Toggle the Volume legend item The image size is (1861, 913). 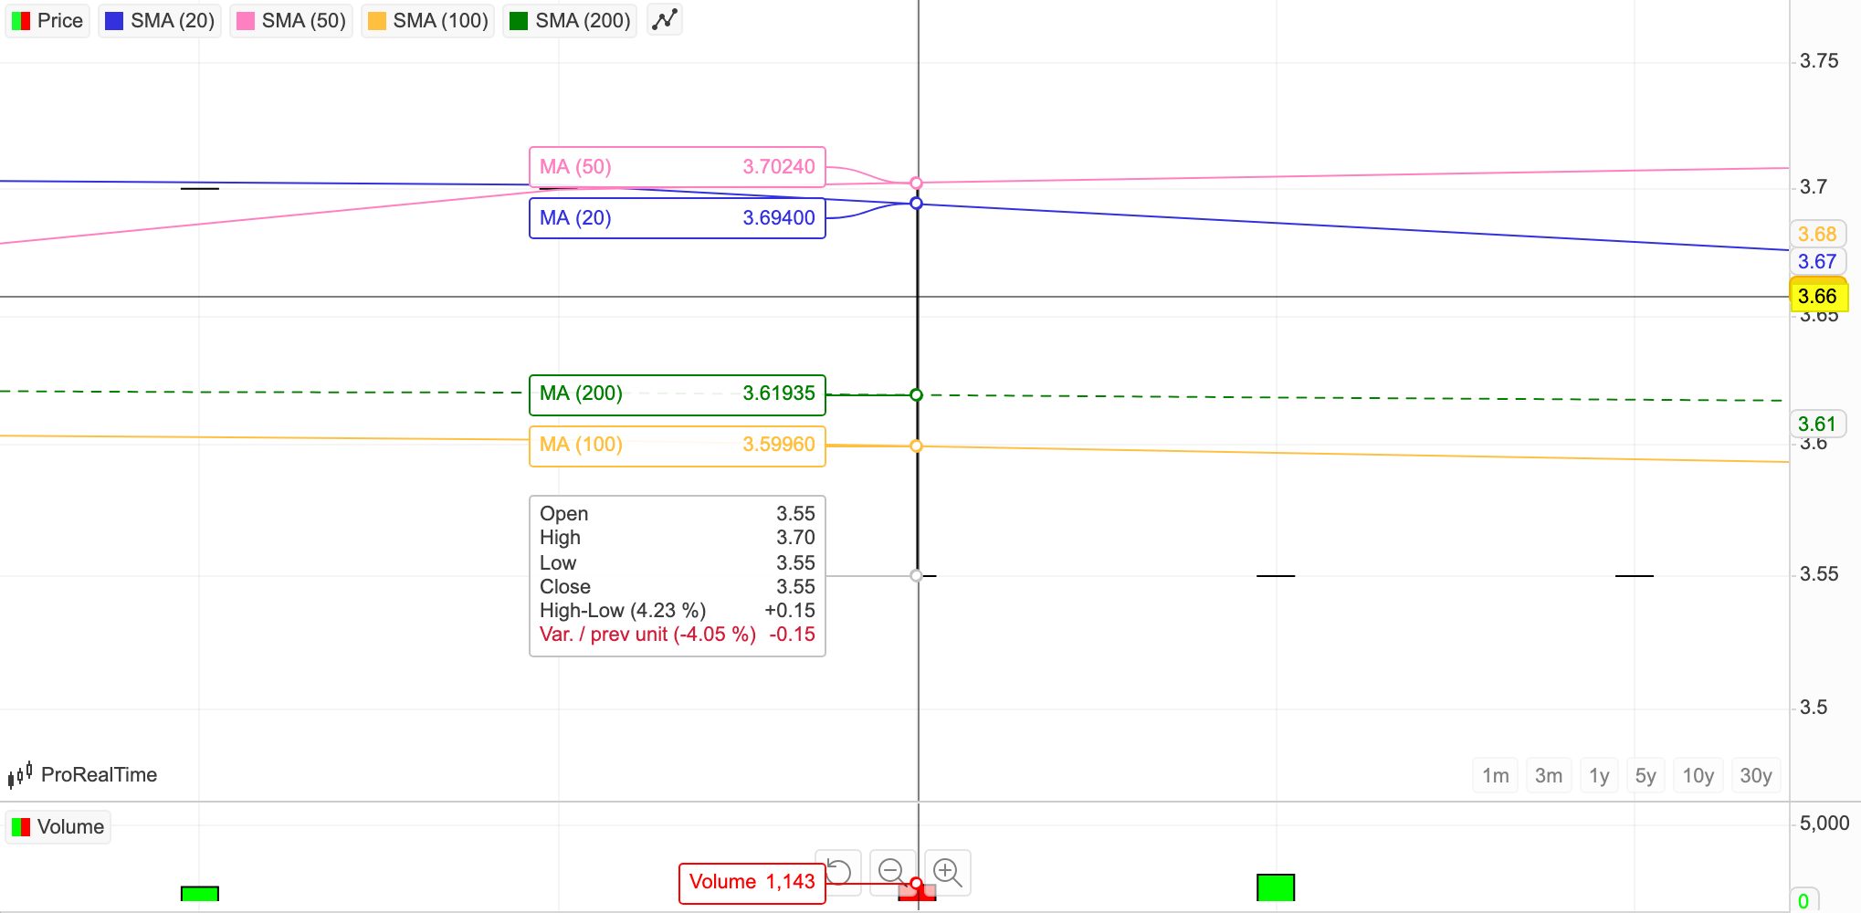pos(58,827)
